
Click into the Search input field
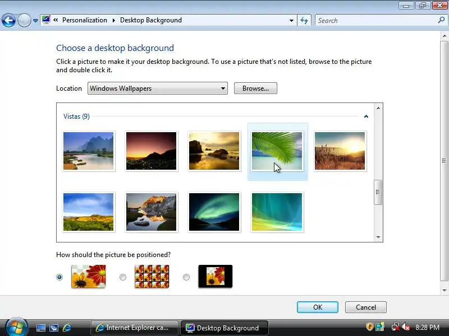[375, 21]
